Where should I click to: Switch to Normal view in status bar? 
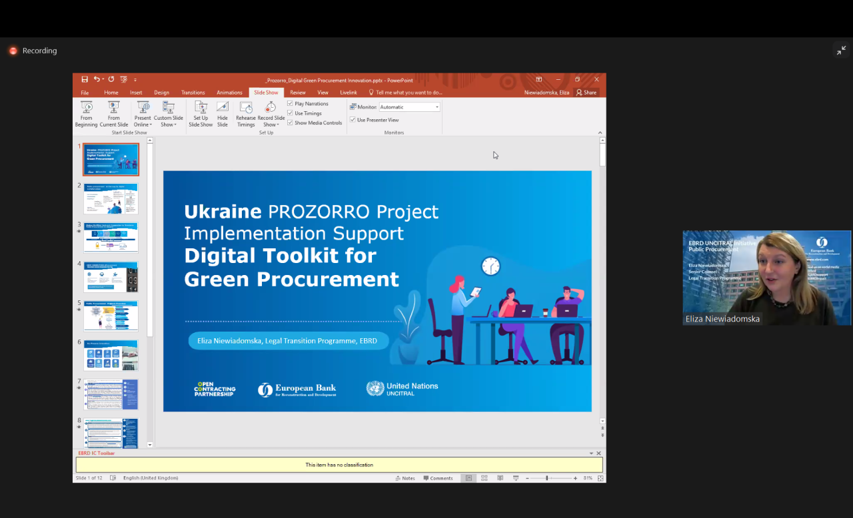pos(468,478)
